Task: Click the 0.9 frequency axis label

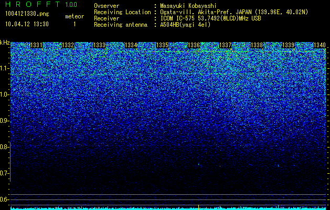Action: tap(4, 121)
